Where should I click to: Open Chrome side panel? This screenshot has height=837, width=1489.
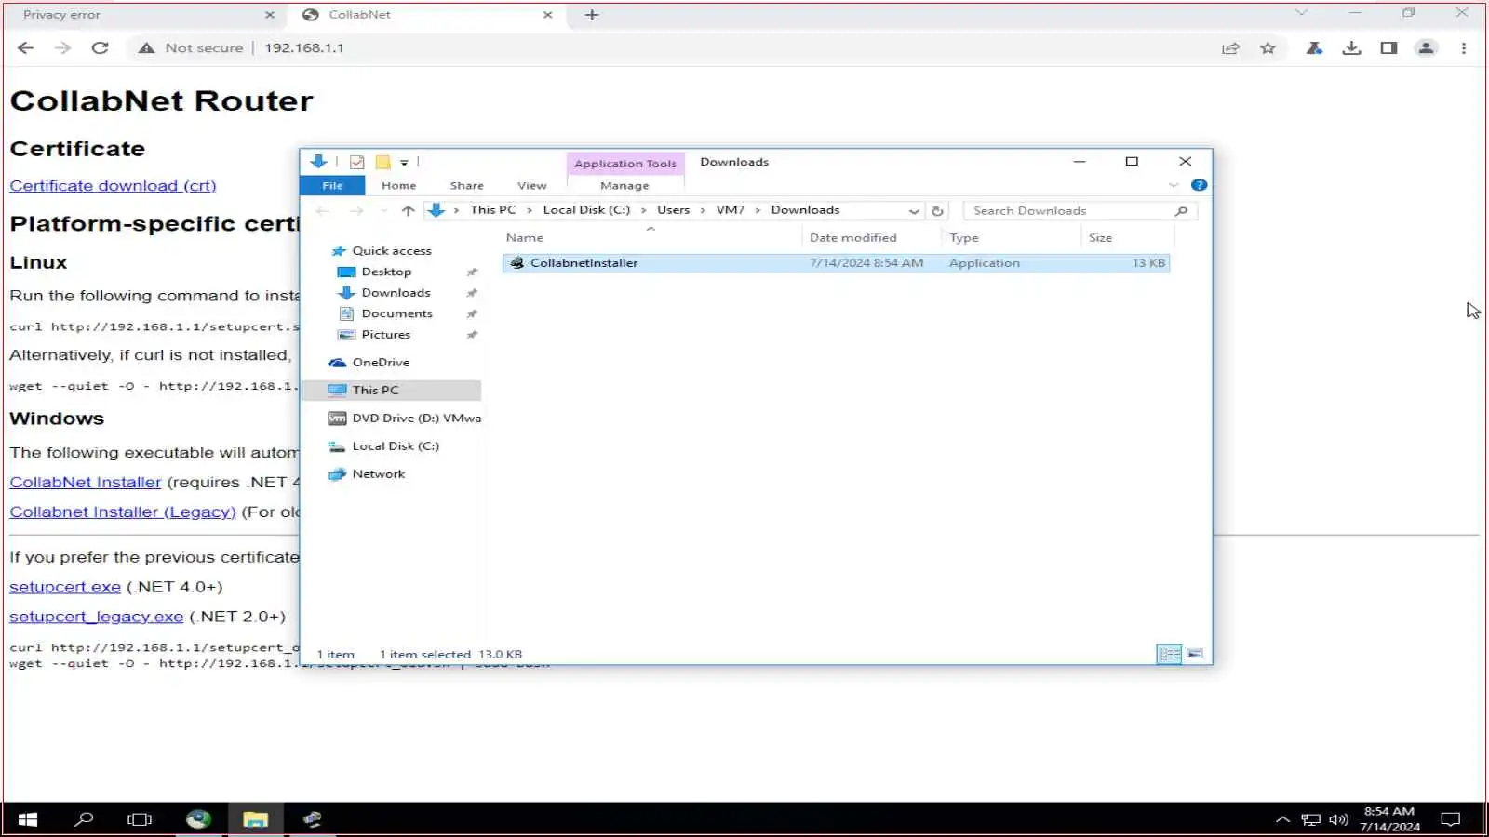[x=1388, y=48]
